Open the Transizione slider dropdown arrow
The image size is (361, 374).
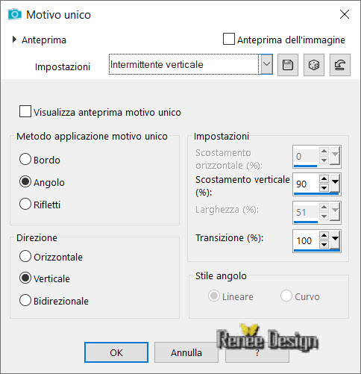pyautogui.click(x=335, y=240)
